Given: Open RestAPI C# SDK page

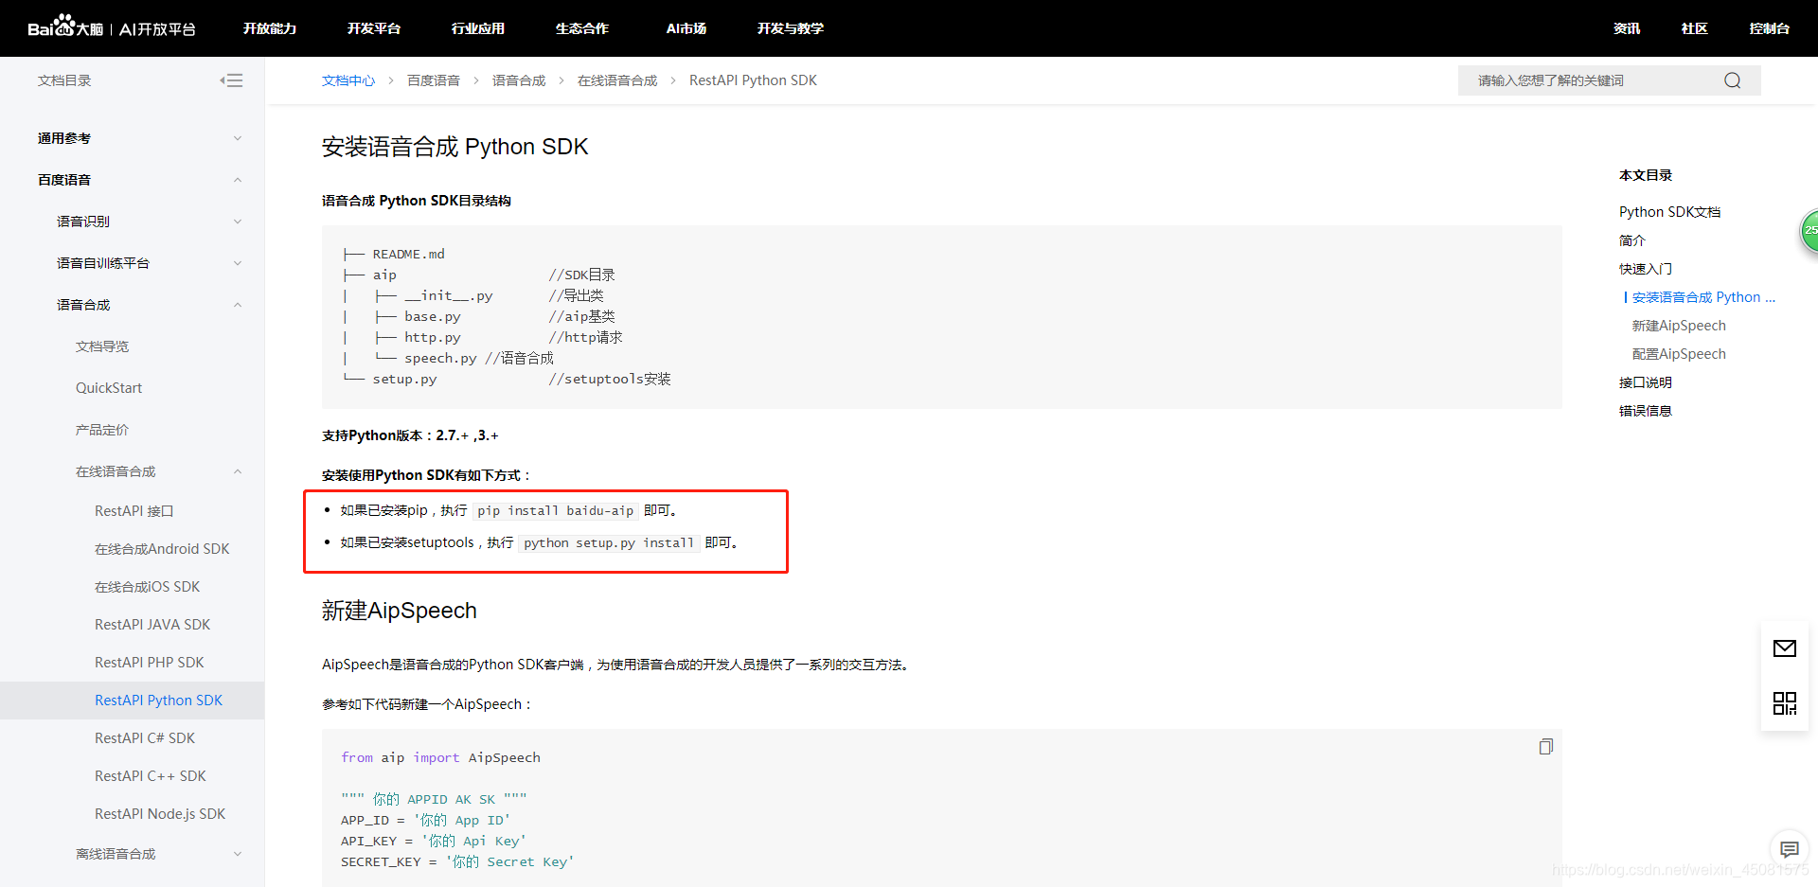Looking at the screenshot, I should [x=145, y=738].
